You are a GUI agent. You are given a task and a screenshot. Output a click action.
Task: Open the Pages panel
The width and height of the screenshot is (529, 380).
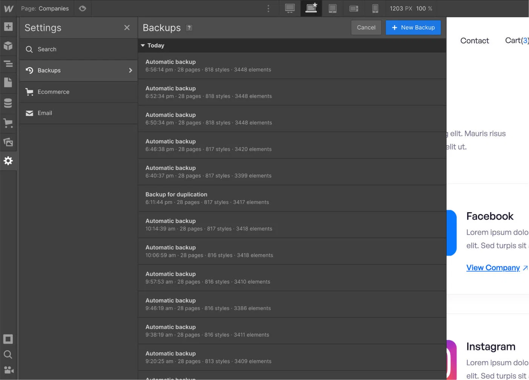point(8,82)
